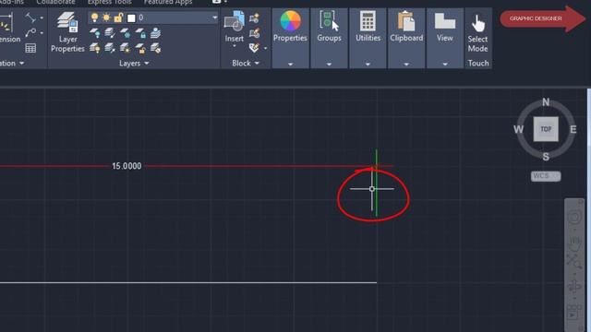Switch to Featured Apps ribbon tab

[x=168, y=2]
